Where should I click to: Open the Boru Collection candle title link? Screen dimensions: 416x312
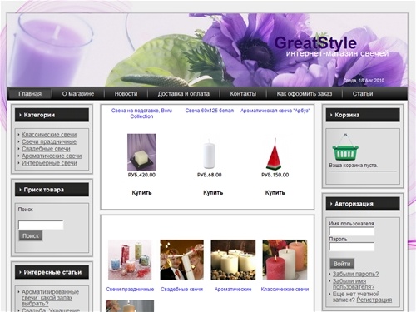pyautogui.click(x=141, y=113)
